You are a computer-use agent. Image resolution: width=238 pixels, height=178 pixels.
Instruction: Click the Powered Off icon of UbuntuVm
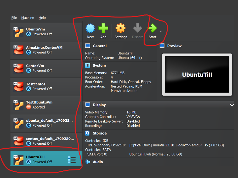click(x=28, y=34)
